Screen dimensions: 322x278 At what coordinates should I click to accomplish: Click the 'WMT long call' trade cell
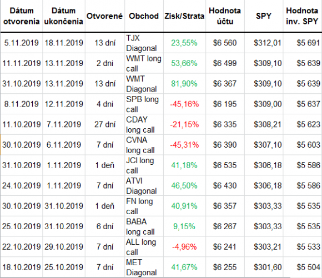coord(144,63)
